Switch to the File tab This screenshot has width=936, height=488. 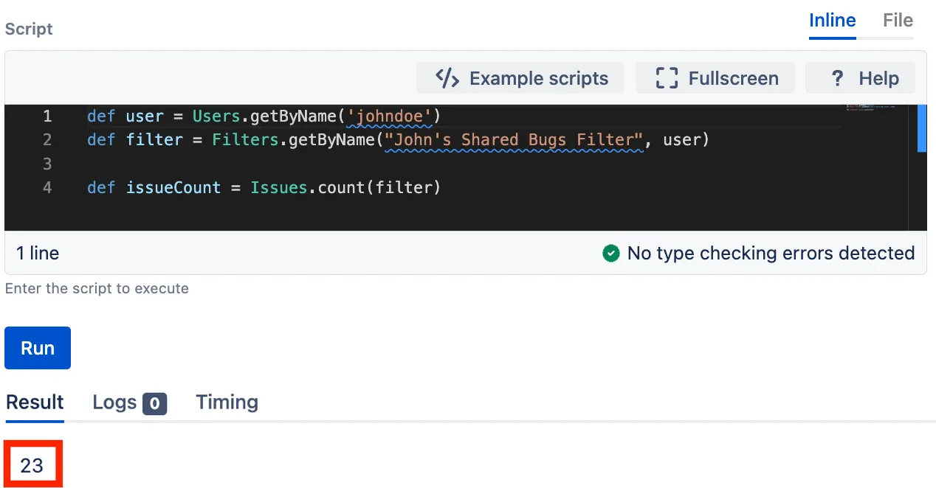click(x=898, y=21)
